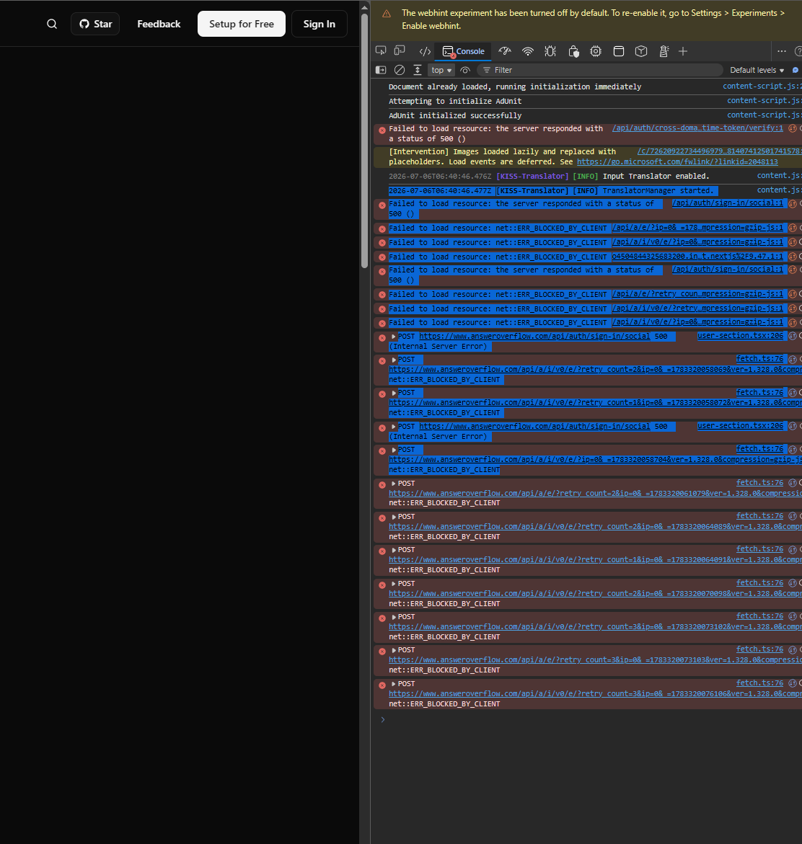The image size is (802, 844).
Task: Click the live expression eye icon
Action: [465, 70]
